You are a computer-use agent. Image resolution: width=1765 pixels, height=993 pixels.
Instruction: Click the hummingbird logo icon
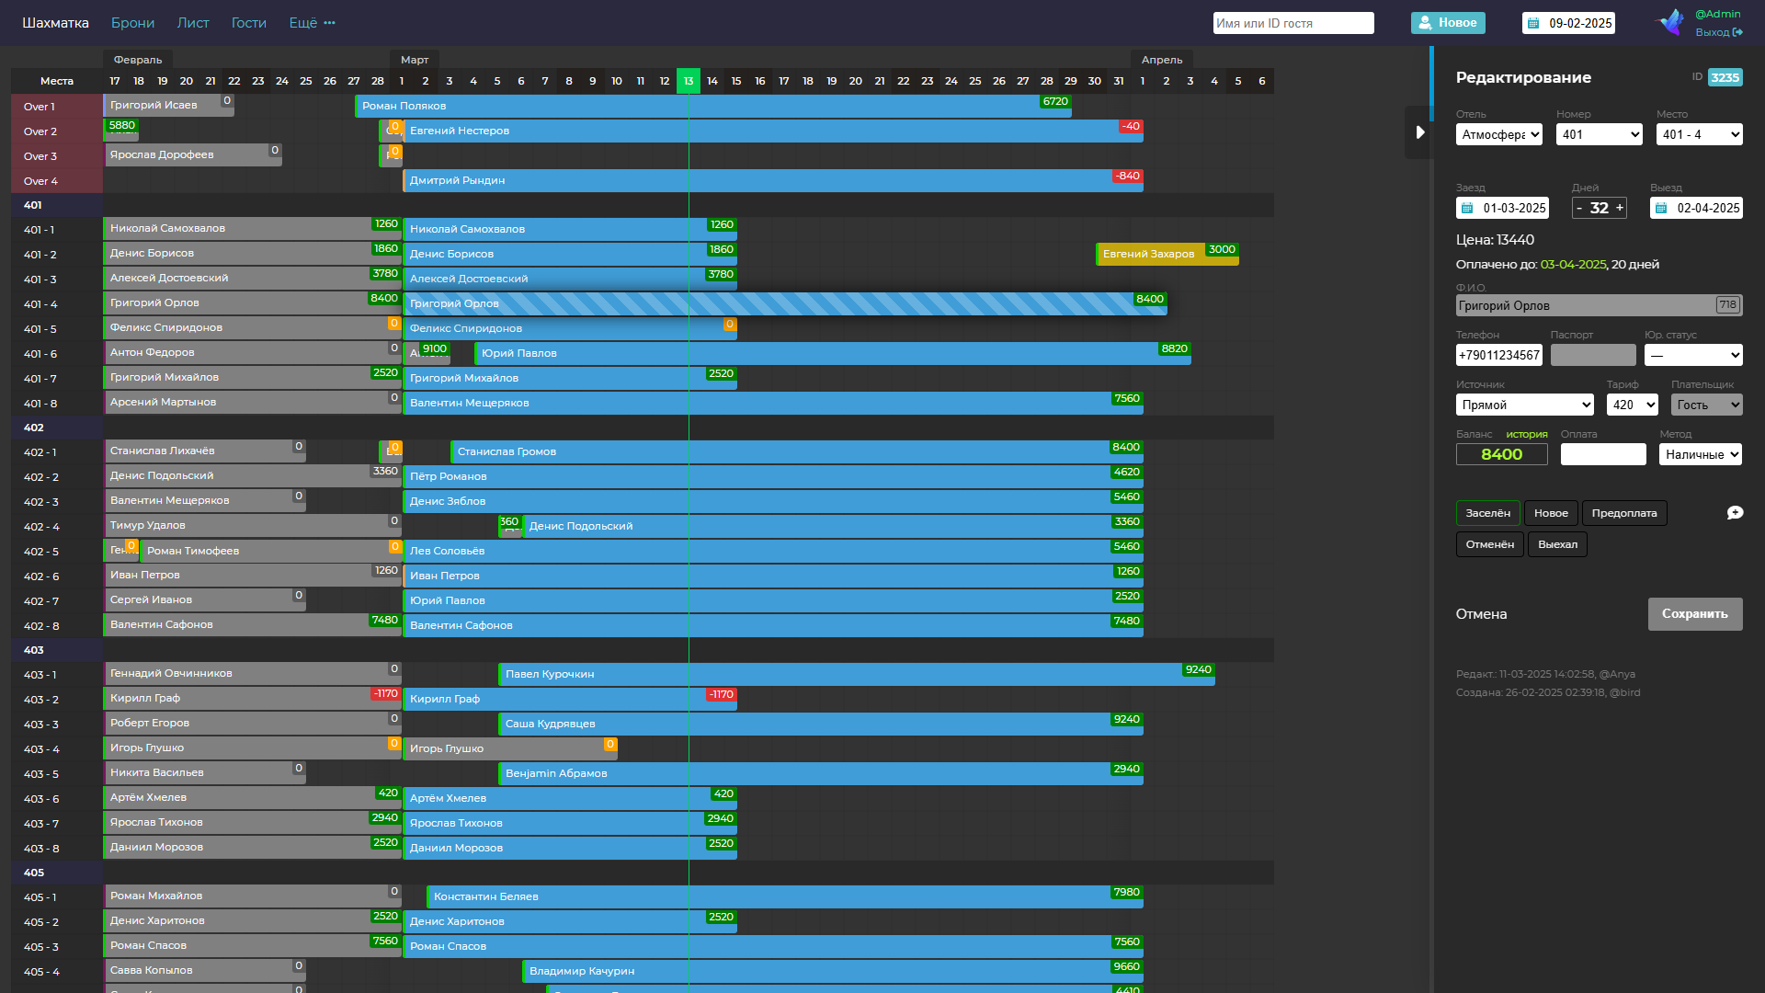pos(1669,22)
